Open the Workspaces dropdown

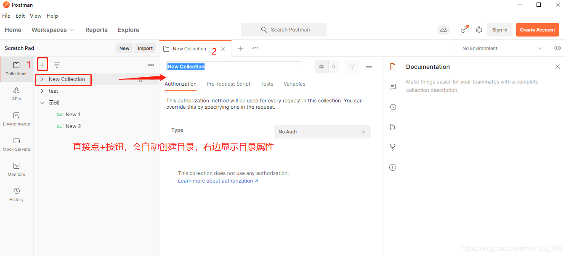click(53, 30)
